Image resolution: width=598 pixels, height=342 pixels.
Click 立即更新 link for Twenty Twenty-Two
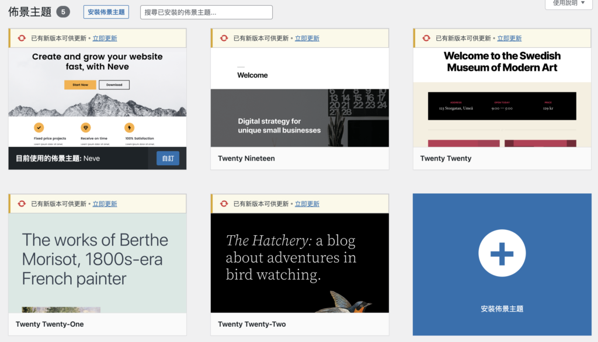307,204
